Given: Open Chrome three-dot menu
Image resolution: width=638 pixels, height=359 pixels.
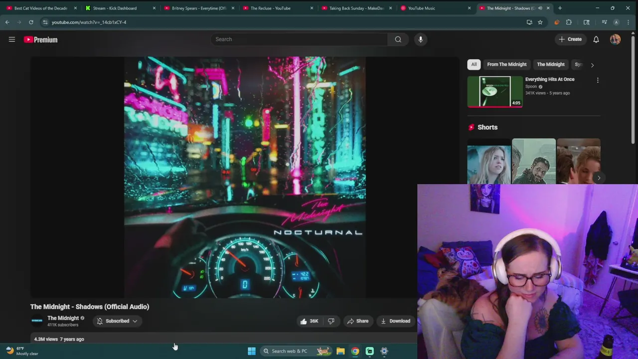Looking at the screenshot, I should [628, 22].
